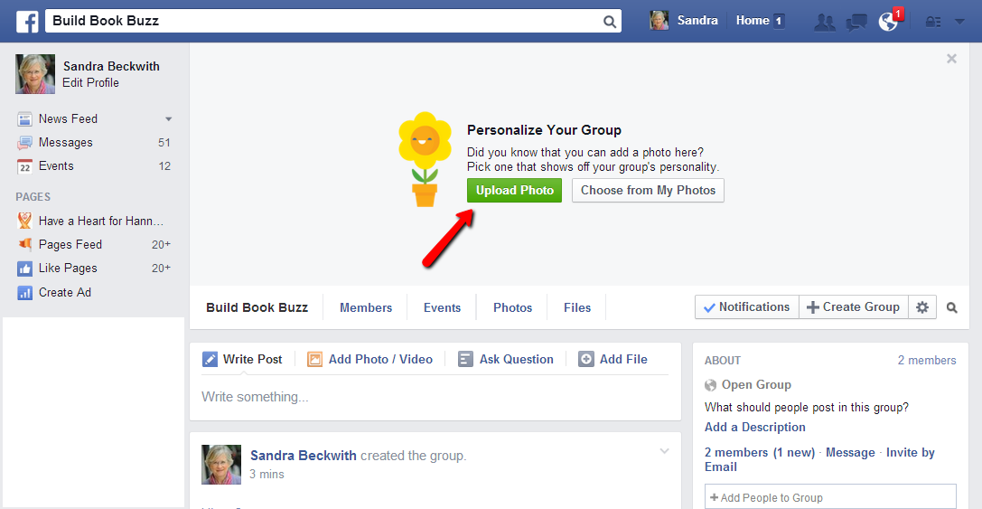Toggle group Notifications button
This screenshot has height=509, width=982.
746,307
